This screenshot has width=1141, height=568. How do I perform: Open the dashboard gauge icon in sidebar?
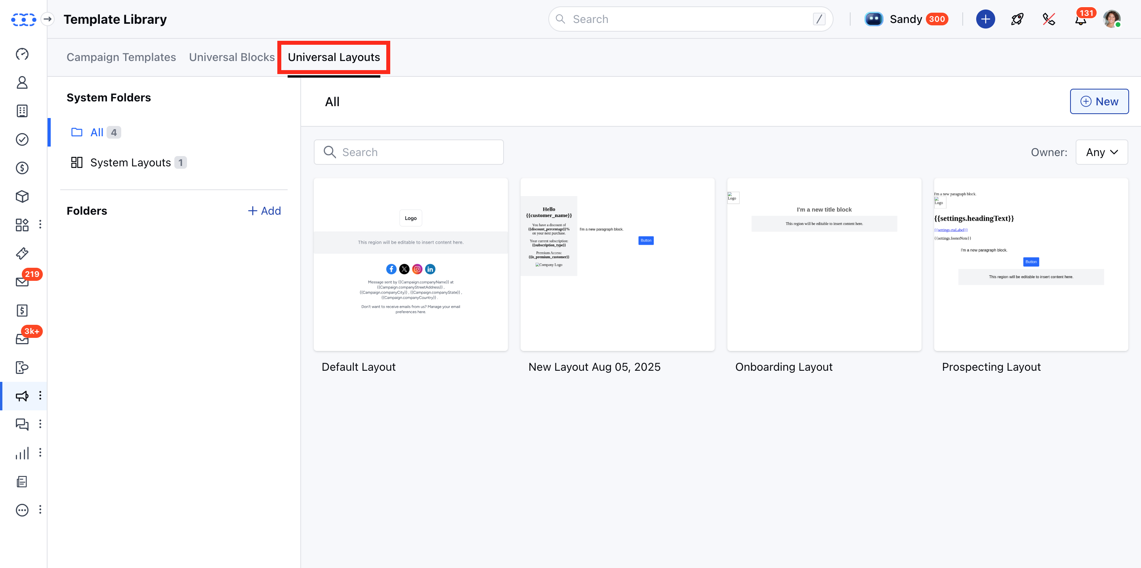click(x=22, y=54)
